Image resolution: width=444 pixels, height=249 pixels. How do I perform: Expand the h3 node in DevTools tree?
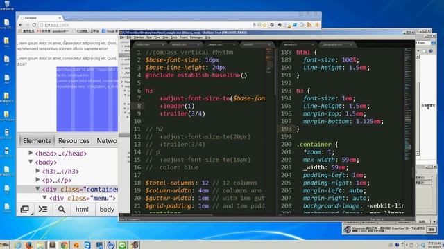(x=37, y=171)
